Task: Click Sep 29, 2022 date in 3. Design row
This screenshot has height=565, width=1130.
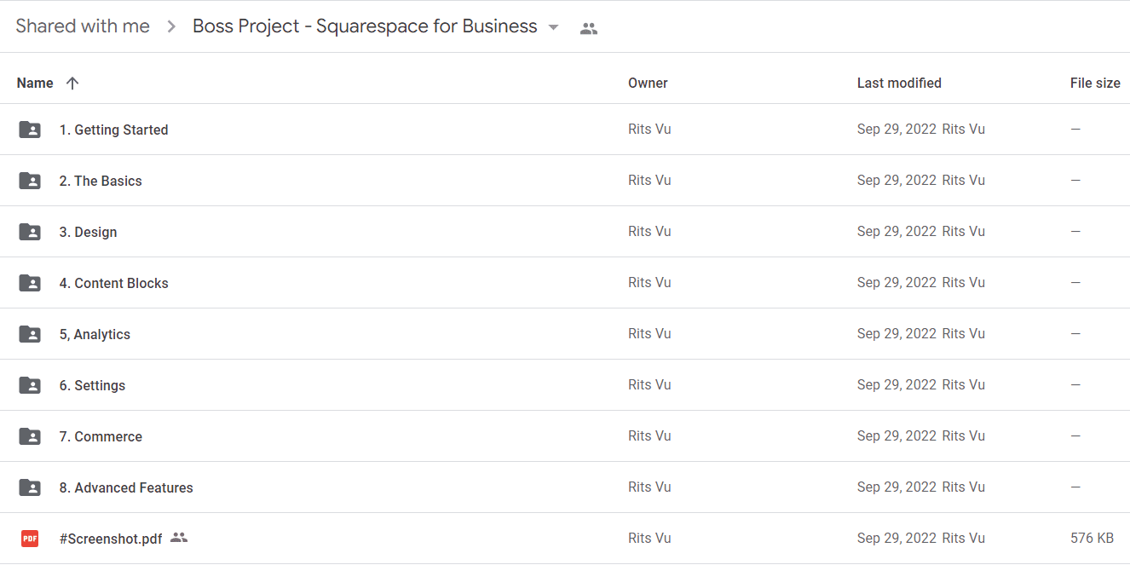Action: tap(897, 232)
